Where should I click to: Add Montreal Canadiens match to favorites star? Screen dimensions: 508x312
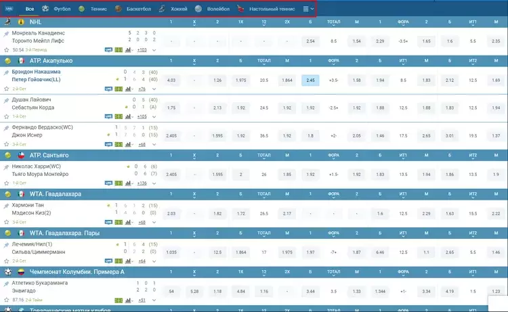pos(6,50)
